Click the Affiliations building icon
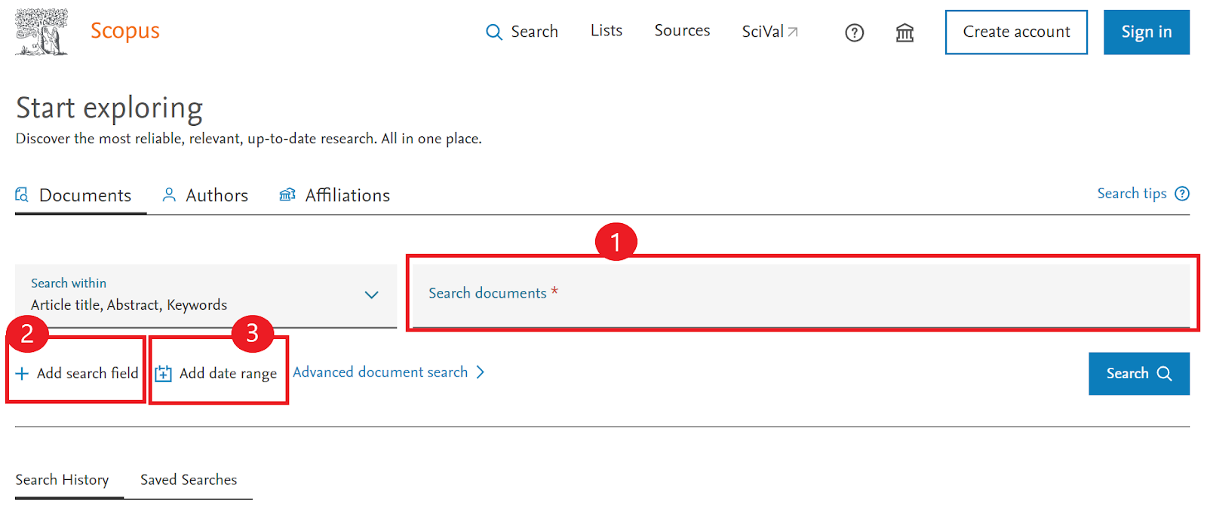The image size is (1207, 529). point(287,195)
